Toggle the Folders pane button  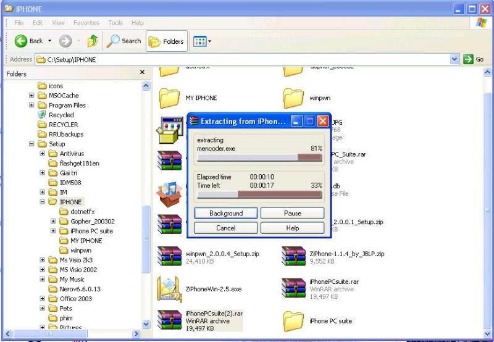point(165,41)
